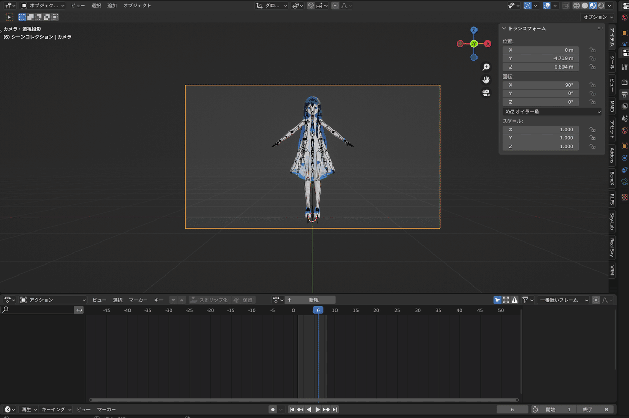Click the 保留 button
Viewport: 629px width, 418px height.
point(243,300)
